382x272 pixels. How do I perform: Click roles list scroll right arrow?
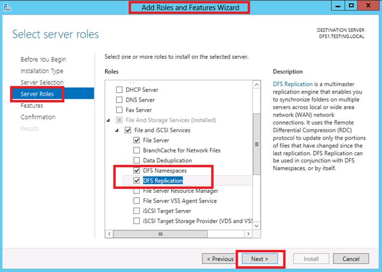click(248, 234)
